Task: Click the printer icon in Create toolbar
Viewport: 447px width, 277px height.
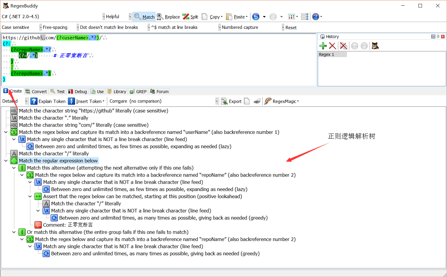Action: 257,101
